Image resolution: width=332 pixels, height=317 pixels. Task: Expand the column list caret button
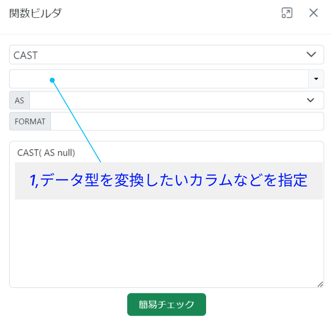point(316,79)
